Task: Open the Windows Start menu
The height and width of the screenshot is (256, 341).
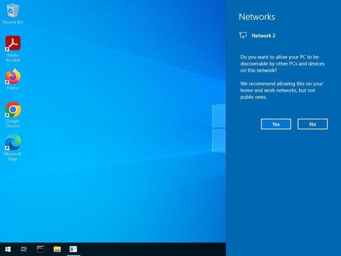Action: [x=8, y=249]
